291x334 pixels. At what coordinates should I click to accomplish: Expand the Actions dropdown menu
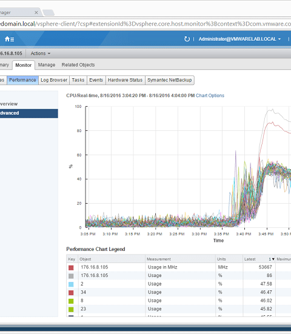(x=41, y=53)
